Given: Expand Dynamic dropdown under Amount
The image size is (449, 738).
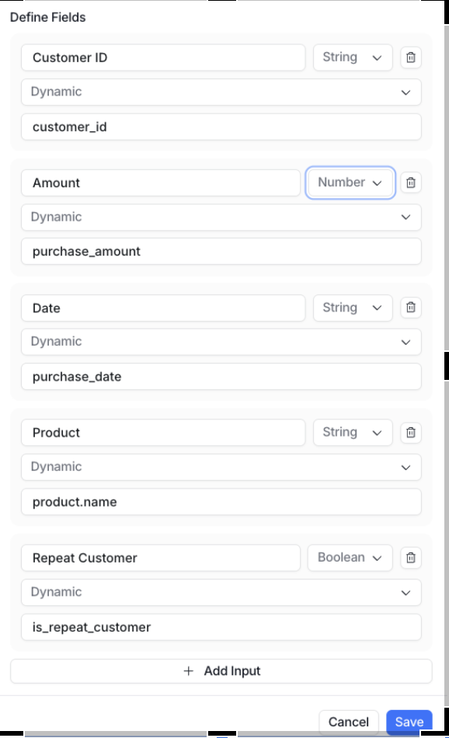Looking at the screenshot, I should [221, 217].
